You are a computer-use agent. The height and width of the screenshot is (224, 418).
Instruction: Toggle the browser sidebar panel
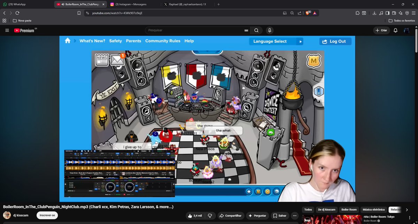(x=387, y=13)
